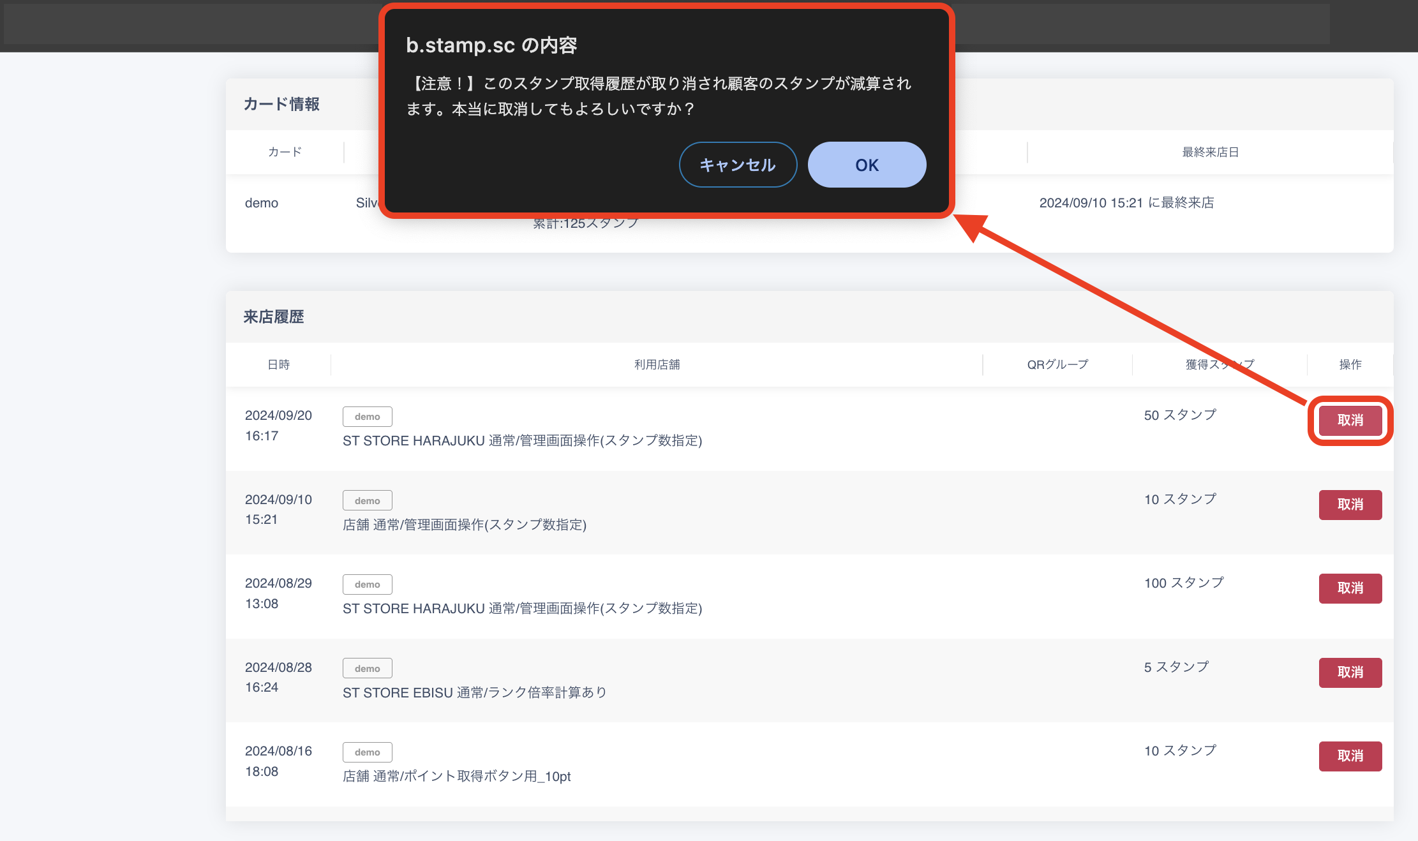Click the 利用店舗 column header
The width and height of the screenshot is (1418, 841).
coord(657,364)
